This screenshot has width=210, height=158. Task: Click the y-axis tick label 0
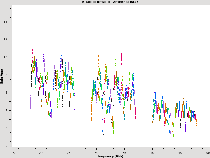(7, 146)
